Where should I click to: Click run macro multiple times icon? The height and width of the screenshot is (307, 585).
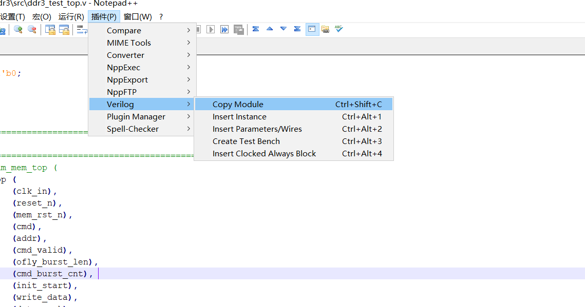(x=224, y=29)
